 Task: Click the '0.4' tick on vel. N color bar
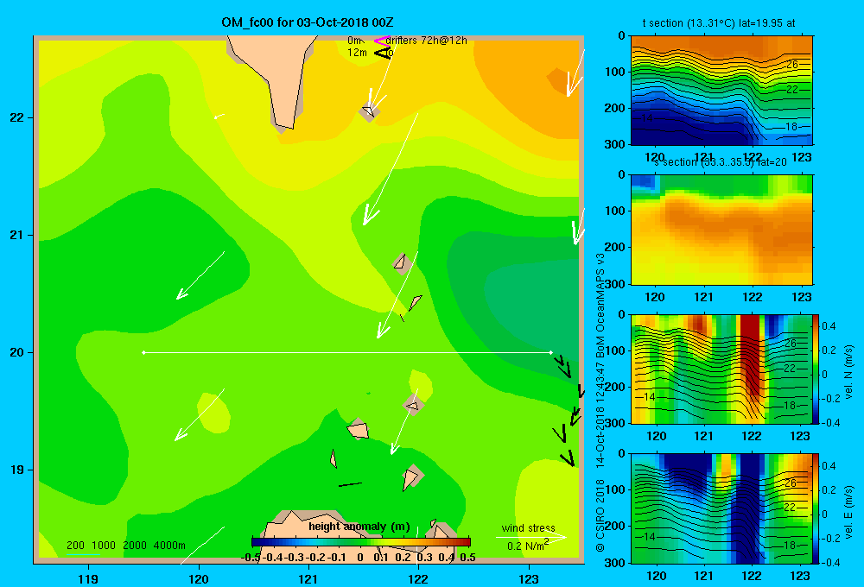pos(829,326)
